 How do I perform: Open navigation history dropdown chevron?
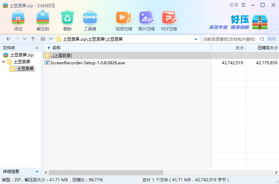(25, 39)
